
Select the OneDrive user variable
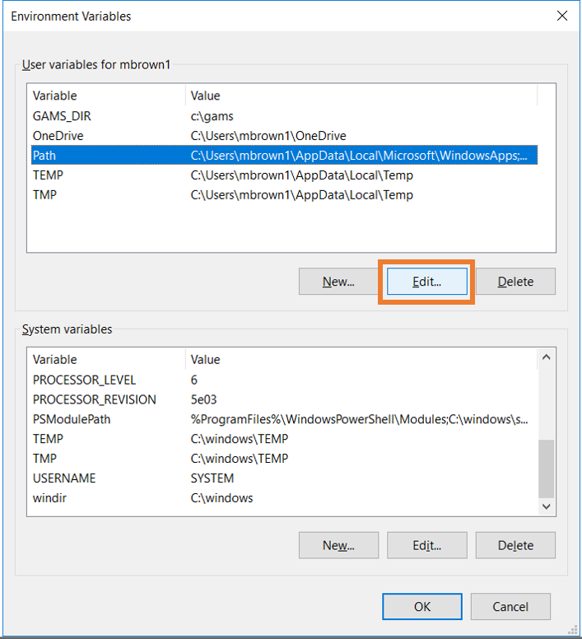pyautogui.click(x=58, y=136)
